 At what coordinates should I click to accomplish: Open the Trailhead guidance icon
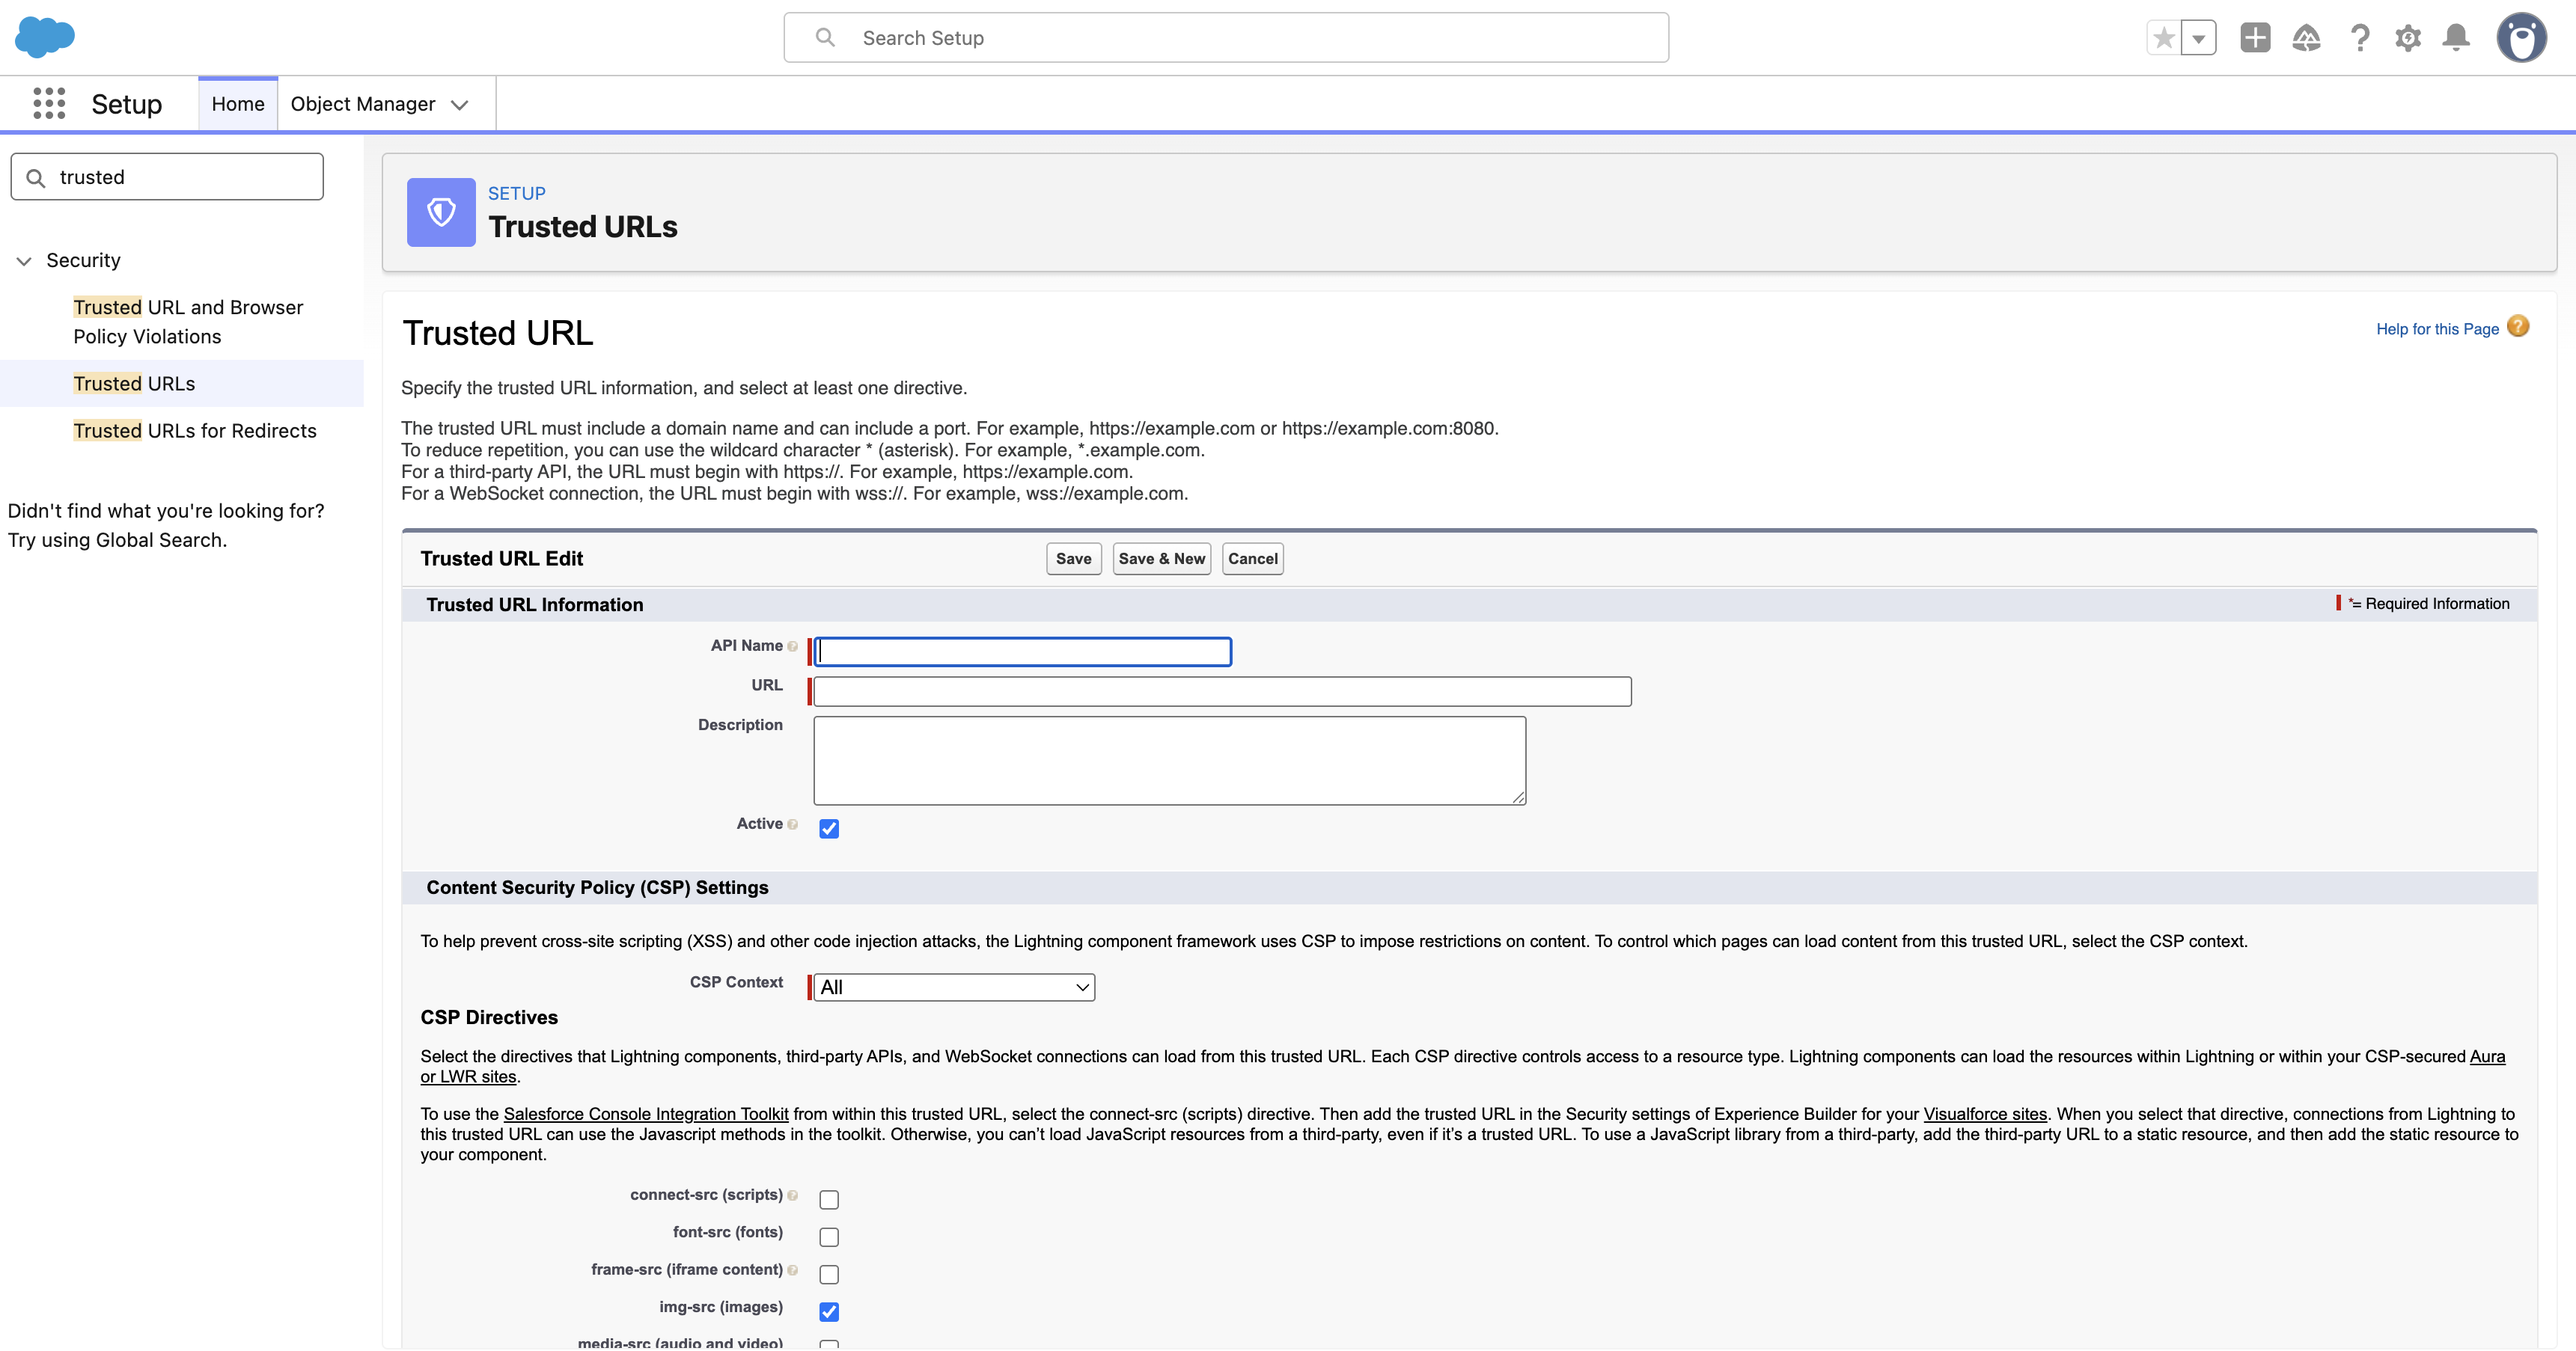(2306, 38)
